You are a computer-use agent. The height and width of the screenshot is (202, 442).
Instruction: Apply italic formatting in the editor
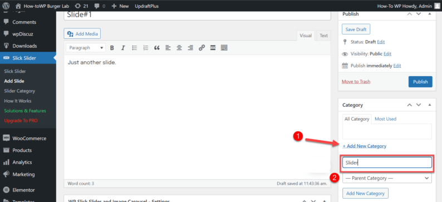(x=123, y=48)
